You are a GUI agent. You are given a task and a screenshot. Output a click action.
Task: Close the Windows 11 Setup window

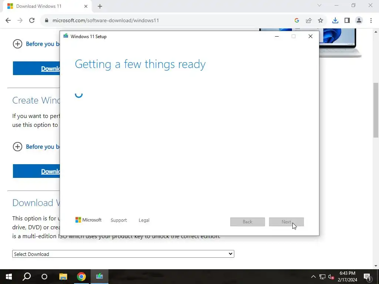[x=311, y=37]
